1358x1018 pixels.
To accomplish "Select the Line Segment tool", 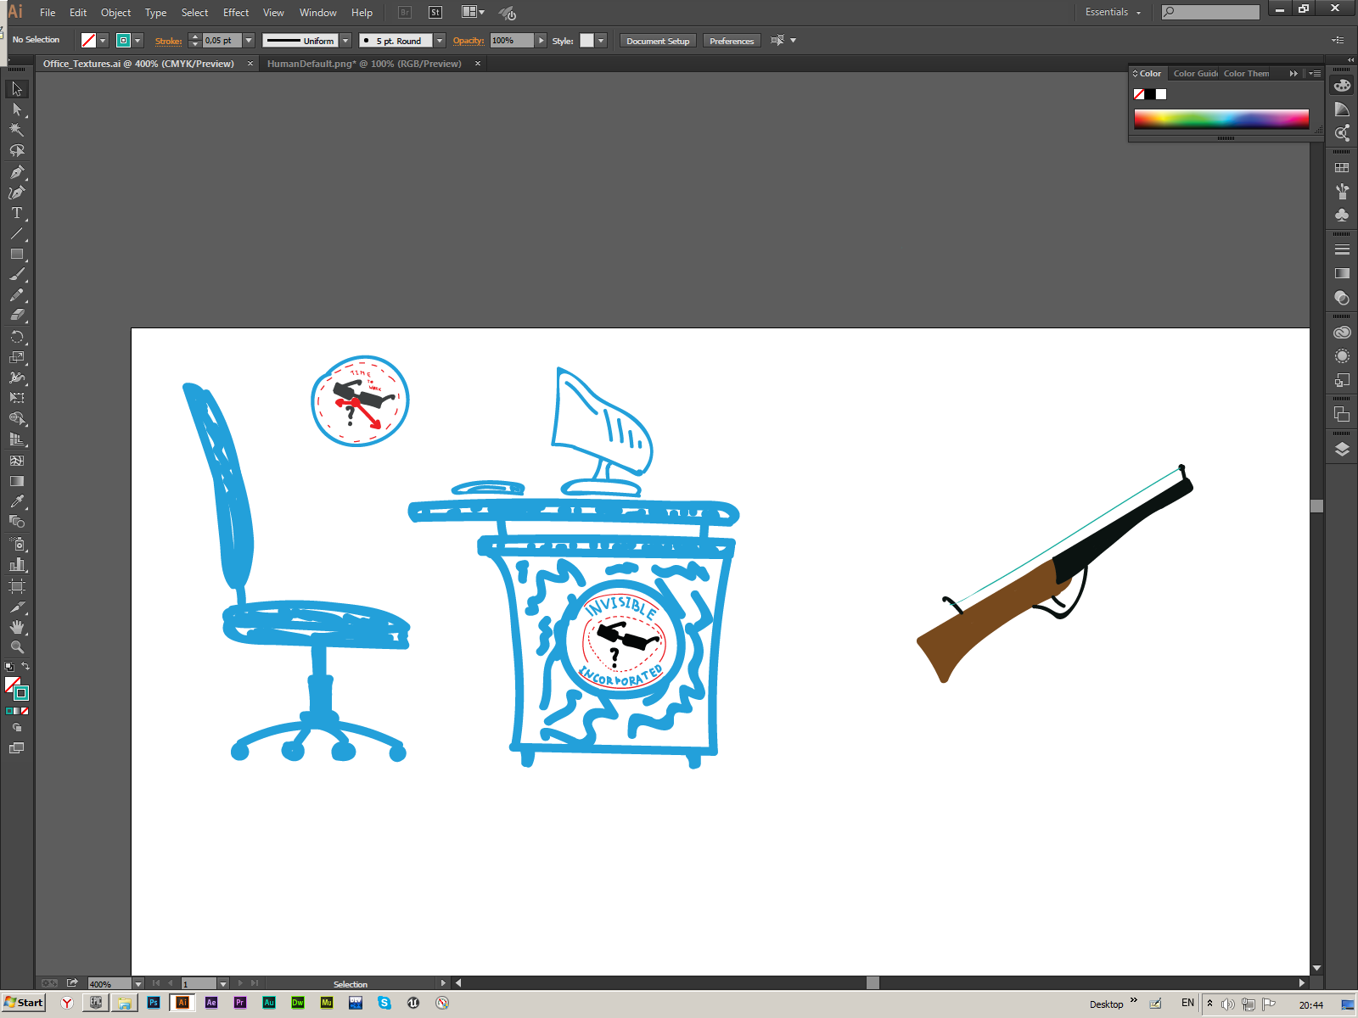I will tap(17, 233).
